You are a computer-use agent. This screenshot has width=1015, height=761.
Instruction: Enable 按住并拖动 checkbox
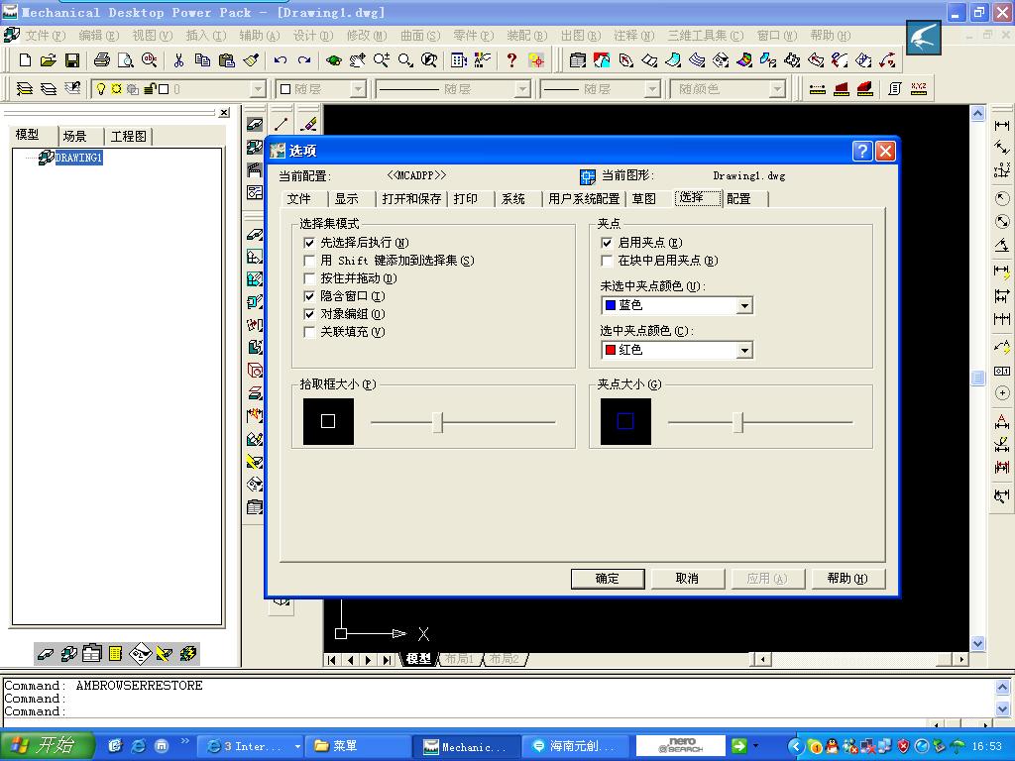click(309, 278)
